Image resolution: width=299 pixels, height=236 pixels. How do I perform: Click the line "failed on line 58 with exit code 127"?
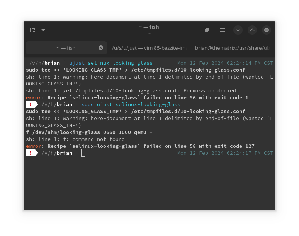pyautogui.click(x=140, y=146)
